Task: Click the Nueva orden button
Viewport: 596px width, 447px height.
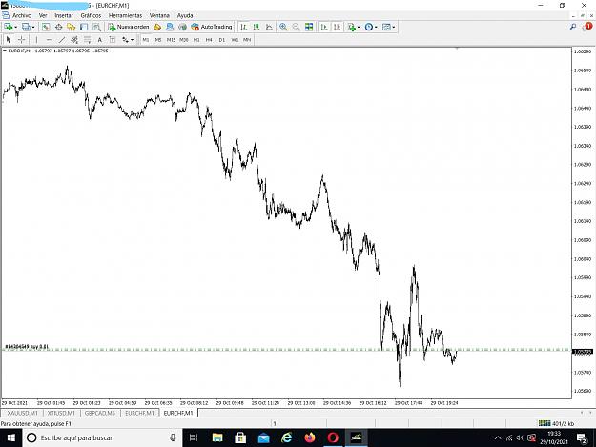Action: pyautogui.click(x=129, y=27)
